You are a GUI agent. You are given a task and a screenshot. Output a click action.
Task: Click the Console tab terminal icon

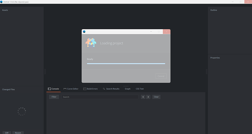click(x=49, y=89)
